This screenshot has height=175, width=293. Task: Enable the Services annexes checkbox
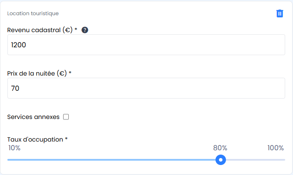[x=66, y=117]
